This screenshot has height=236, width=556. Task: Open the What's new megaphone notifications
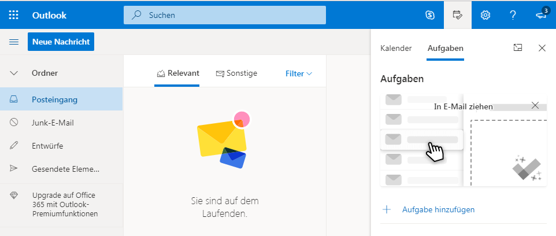(541, 14)
